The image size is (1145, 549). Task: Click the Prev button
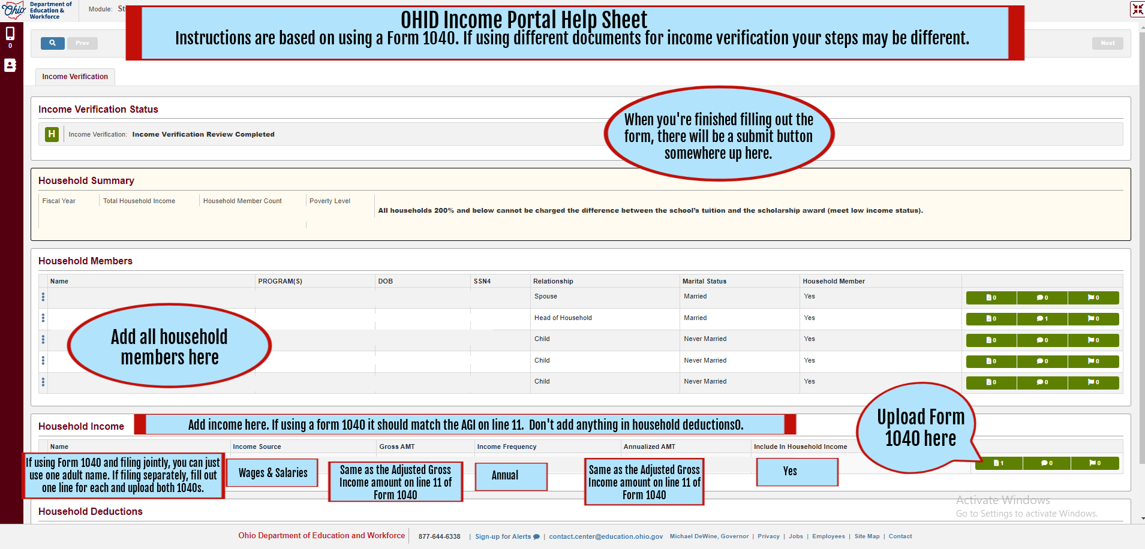[x=82, y=43]
